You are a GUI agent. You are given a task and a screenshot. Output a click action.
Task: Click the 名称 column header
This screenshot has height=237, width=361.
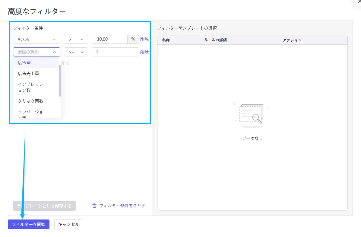[x=166, y=40]
